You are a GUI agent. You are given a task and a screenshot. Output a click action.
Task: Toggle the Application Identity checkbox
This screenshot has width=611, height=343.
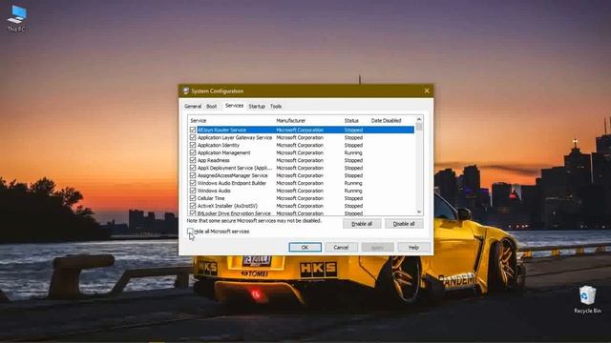coord(193,145)
